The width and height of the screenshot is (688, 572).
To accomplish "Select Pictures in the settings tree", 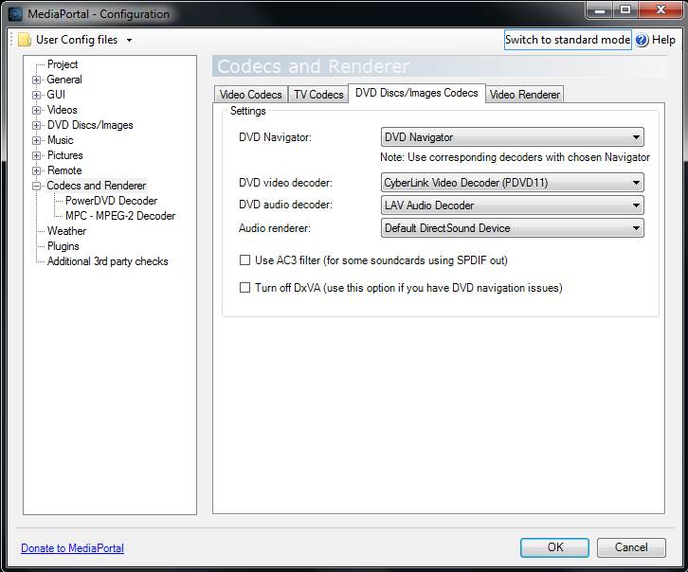I will tap(65, 155).
